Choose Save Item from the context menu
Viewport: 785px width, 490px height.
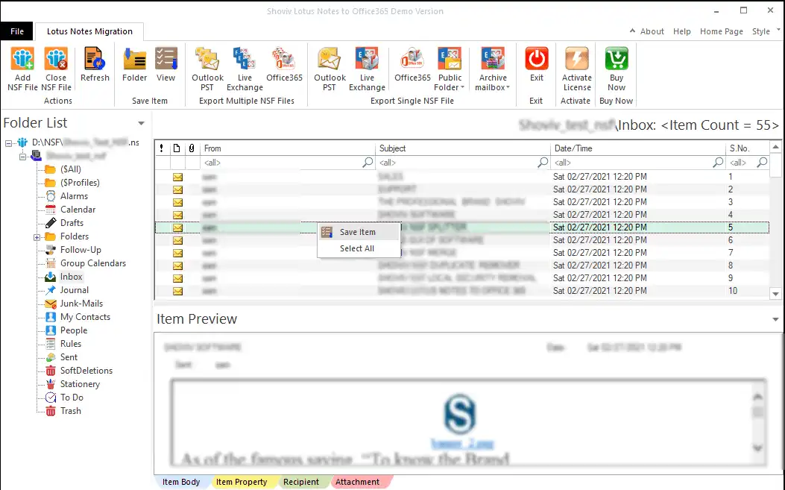tap(359, 232)
